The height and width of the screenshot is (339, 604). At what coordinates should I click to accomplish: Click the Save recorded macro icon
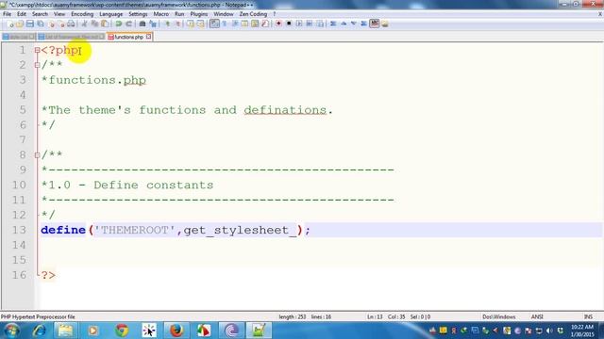click(x=320, y=24)
